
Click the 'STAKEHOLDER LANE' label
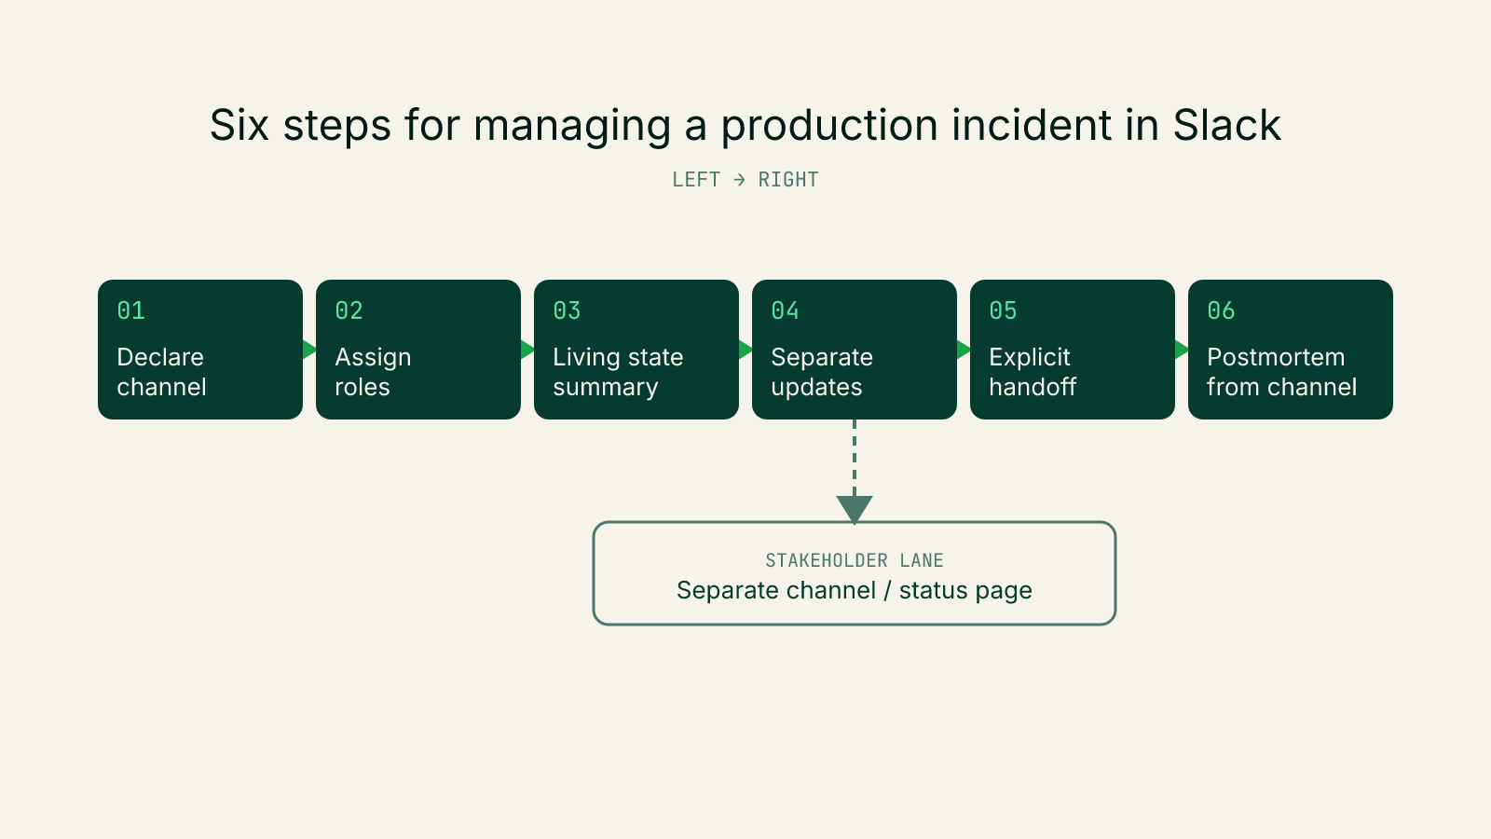[855, 560]
